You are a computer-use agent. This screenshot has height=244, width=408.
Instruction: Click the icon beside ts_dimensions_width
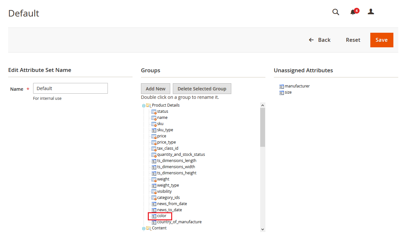point(154,167)
